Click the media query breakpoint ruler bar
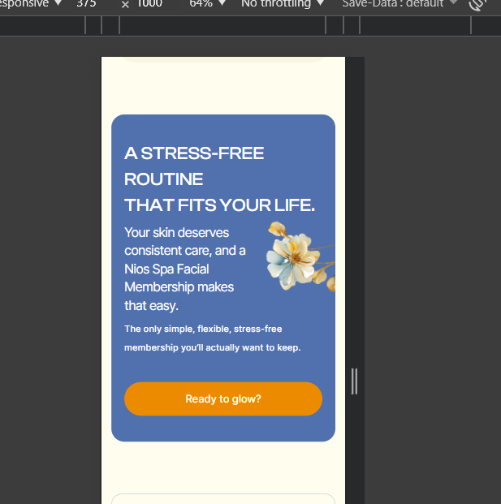501x504 pixels. coord(250,25)
